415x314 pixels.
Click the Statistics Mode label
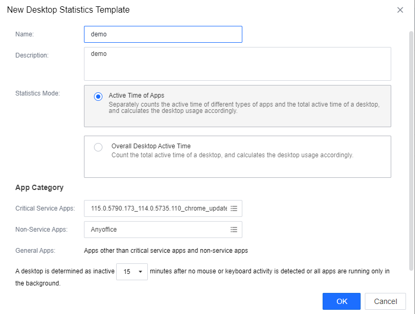tap(37, 93)
